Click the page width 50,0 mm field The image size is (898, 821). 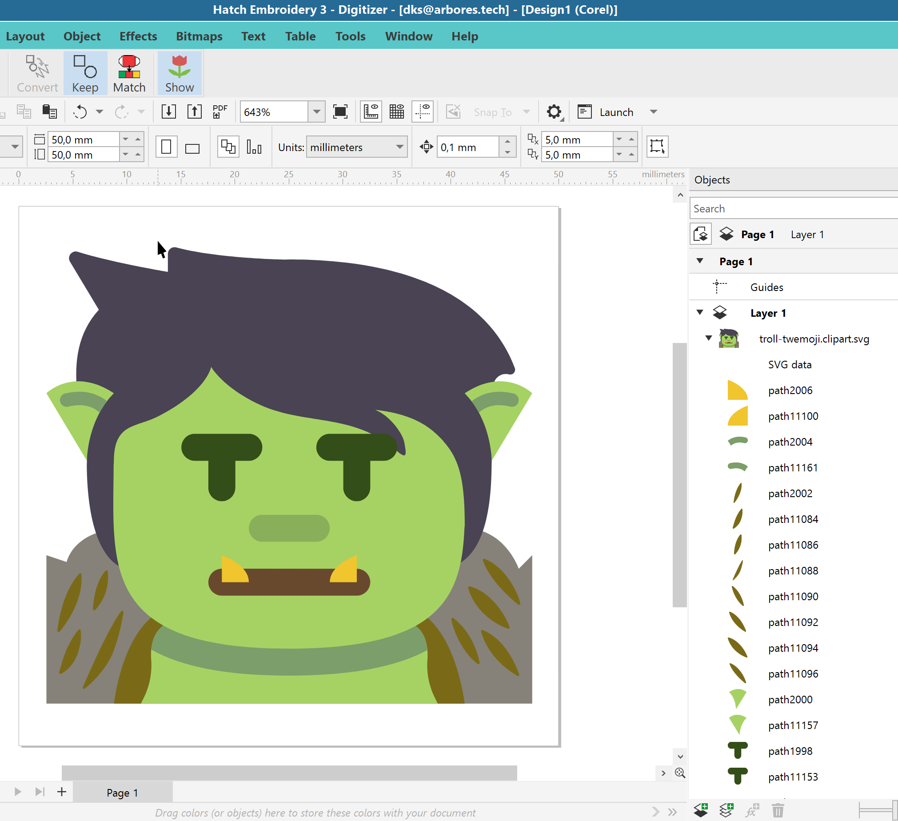(83, 139)
